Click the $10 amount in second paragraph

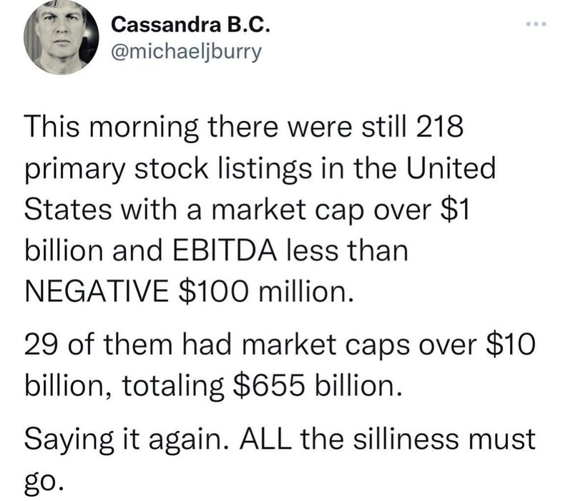(x=511, y=344)
